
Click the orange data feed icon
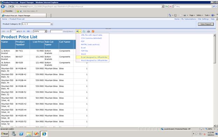[93, 31]
